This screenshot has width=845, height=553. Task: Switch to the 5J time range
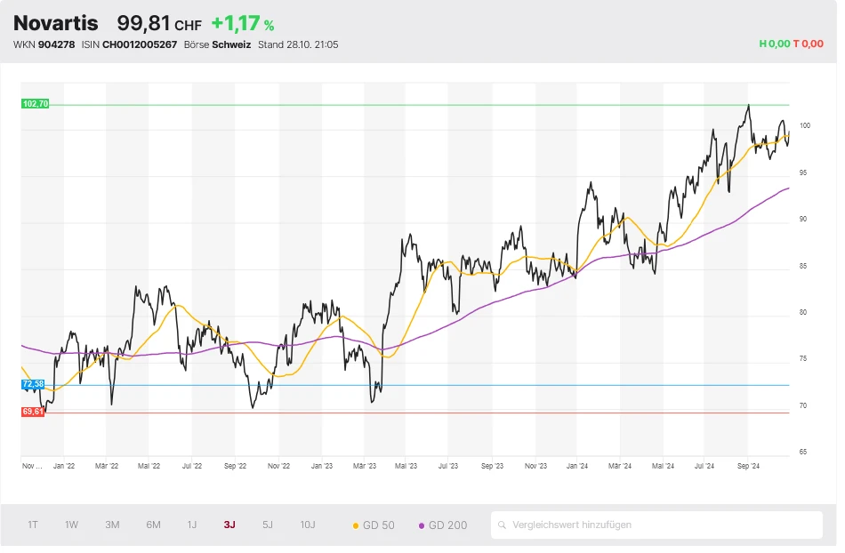(x=268, y=525)
